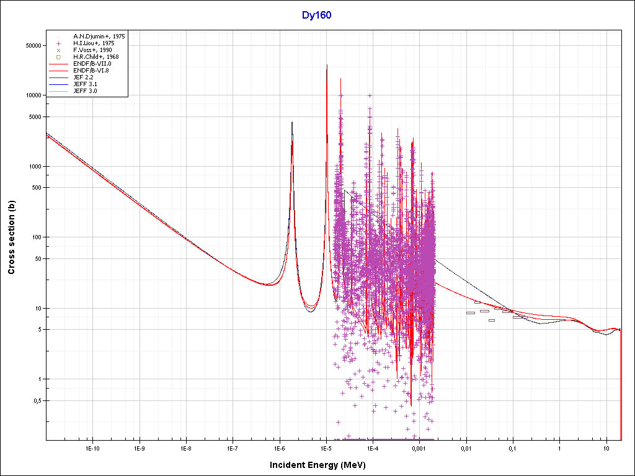Select the A.N.Djumin+, 1975 legend entry
The width and height of the screenshot is (635, 476).
pos(99,37)
